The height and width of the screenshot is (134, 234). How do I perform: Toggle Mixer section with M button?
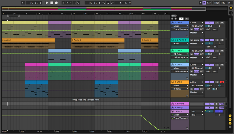tap(230, 123)
